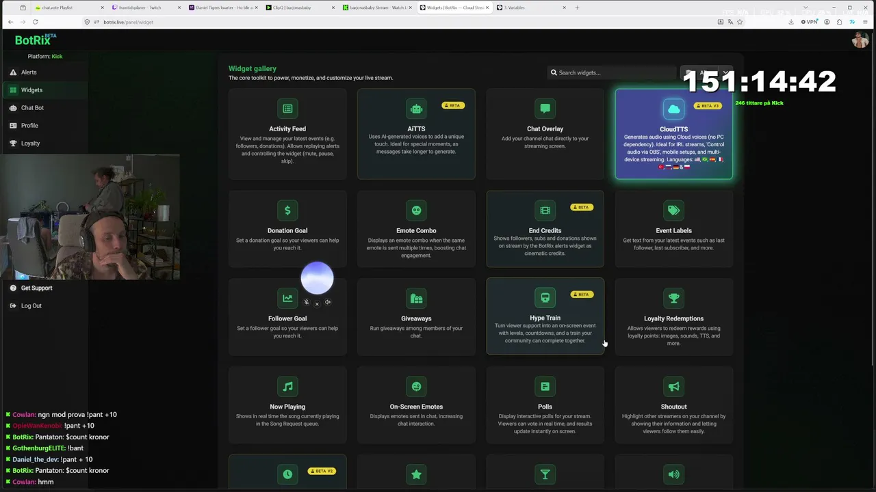The image size is (876, 492).
Task: Click the Profile card icon in sidebar
Action: pos(14,125)
